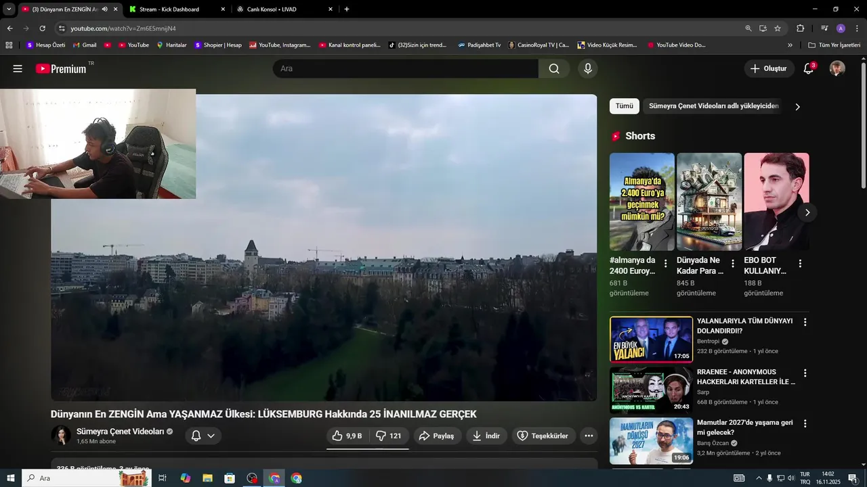Screen dimensions: 867x487
Task: Go back in browser history
Action: point(9,28)
